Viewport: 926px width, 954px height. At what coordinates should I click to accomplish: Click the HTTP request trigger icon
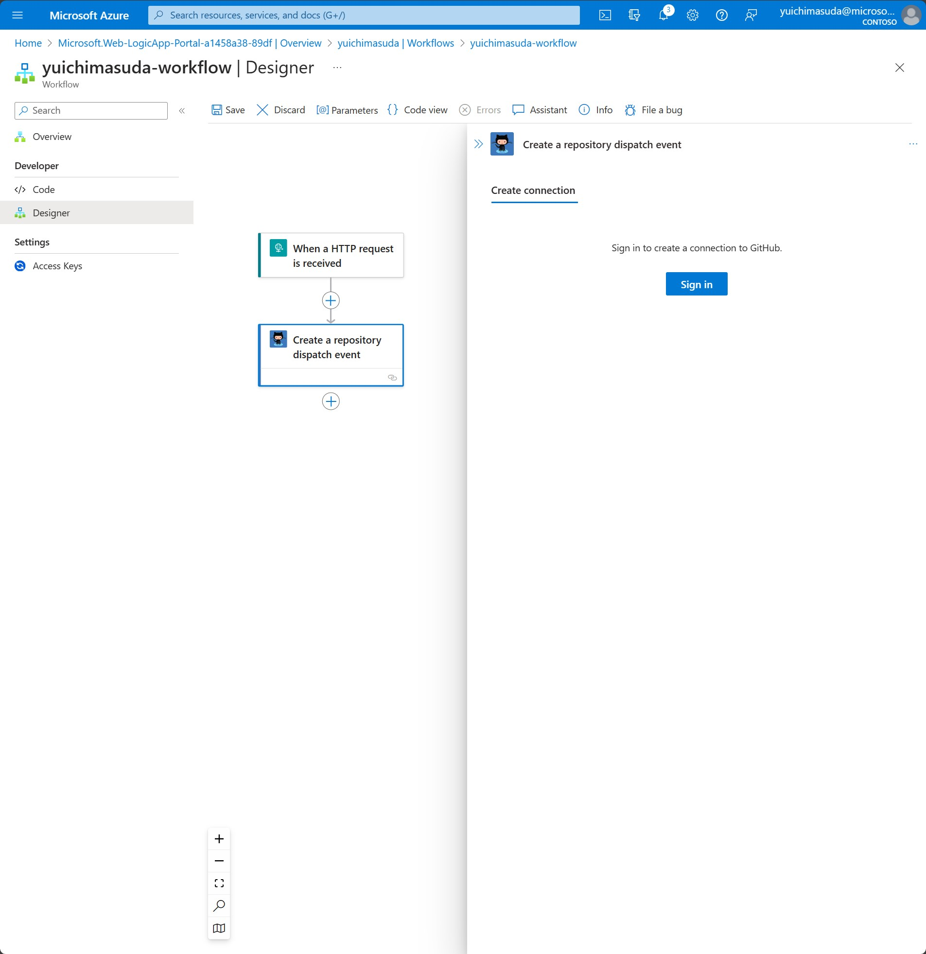(x=279, y=248)
